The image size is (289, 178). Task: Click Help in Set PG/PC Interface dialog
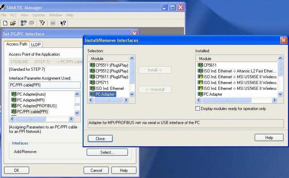click(124, 170)
